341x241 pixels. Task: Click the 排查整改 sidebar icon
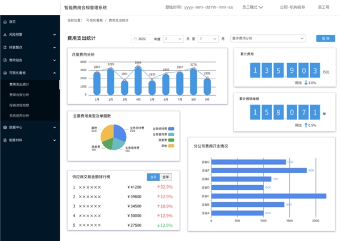[x=5, y=47]
